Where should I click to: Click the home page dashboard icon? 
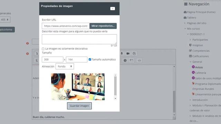185,12
